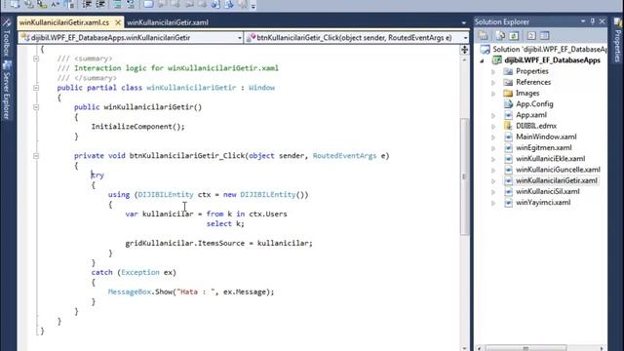The height and width of the screenshot is (351, 624).
Task: Select App.Config in Solution Explorer
Action: click(x=534, y=104)
